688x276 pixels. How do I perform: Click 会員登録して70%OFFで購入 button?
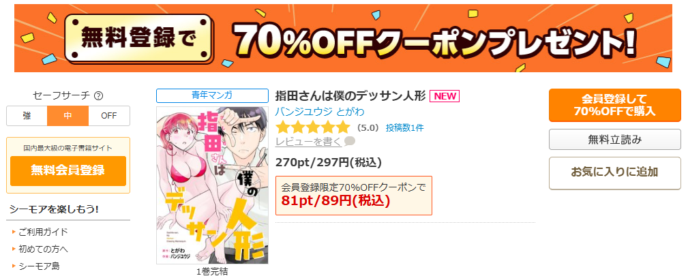tap(615, 106)
